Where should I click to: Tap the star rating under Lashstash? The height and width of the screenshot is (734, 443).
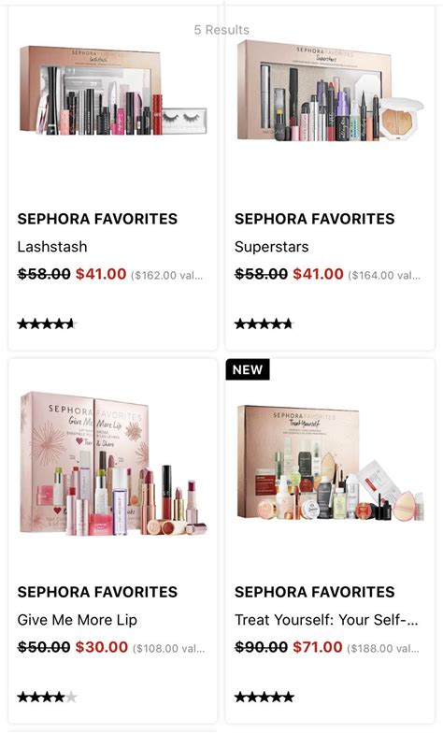[47, 324]
